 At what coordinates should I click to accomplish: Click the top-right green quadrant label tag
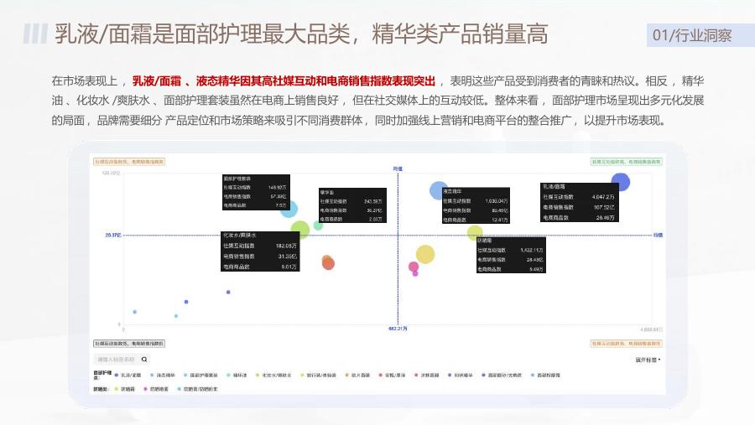626,162
